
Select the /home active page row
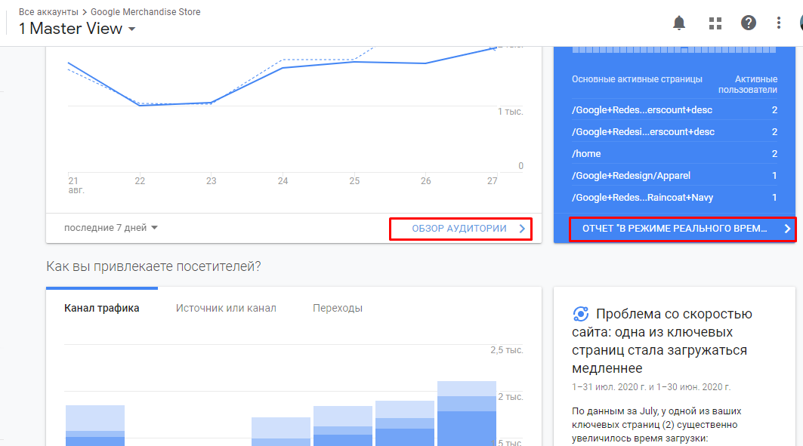click(675, 153)
